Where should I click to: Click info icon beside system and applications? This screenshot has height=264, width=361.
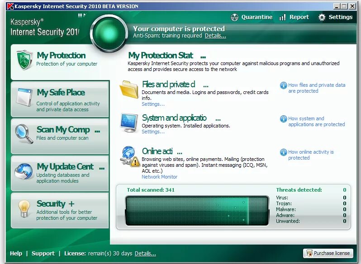pos(283,118)
